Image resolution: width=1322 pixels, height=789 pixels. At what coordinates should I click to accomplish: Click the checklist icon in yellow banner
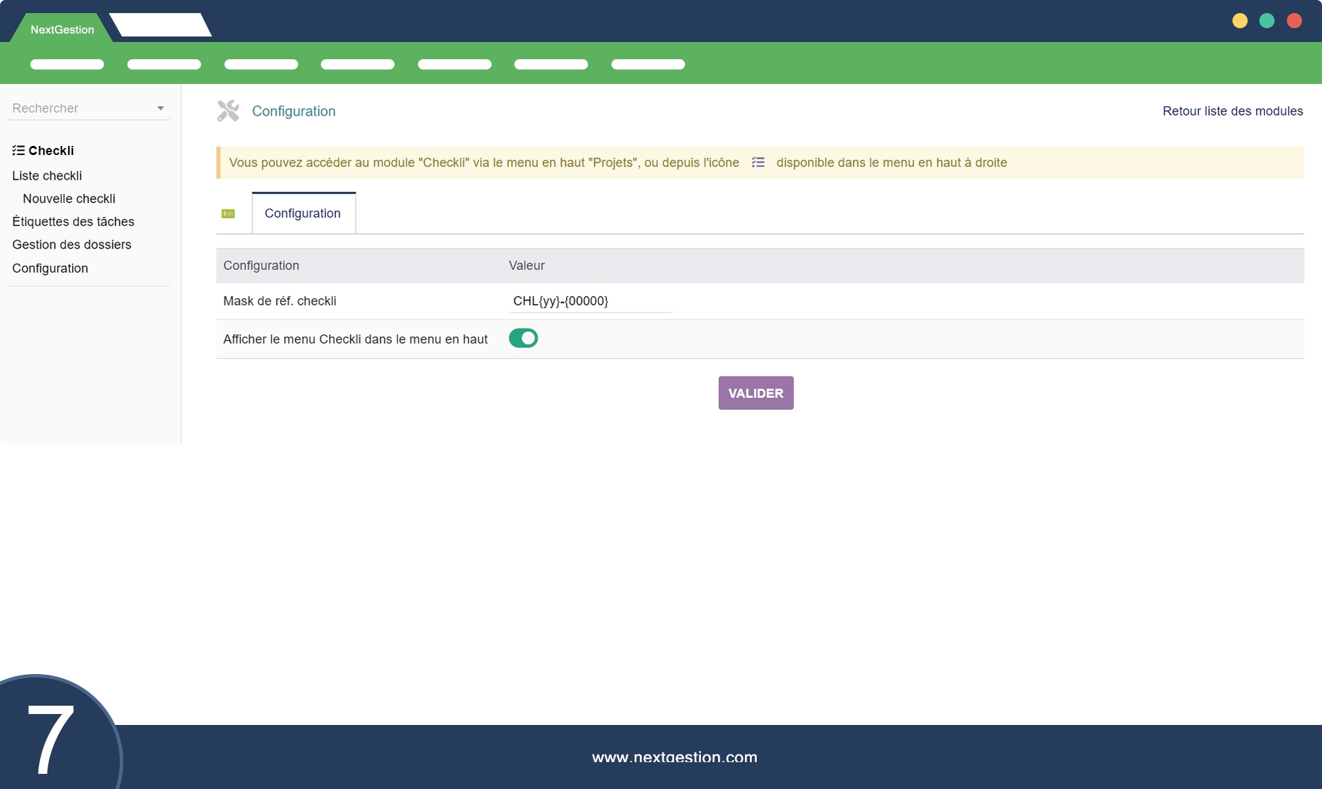coord(757,162)
